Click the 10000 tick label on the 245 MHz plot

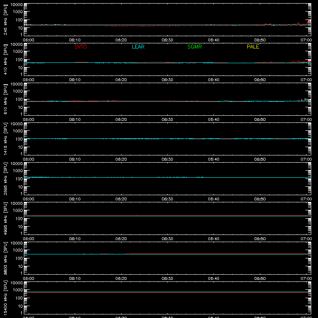coord(17,5)
